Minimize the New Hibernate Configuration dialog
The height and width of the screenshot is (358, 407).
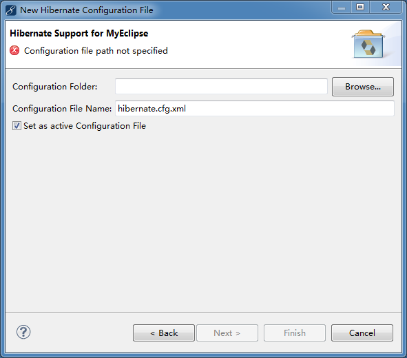342,8
